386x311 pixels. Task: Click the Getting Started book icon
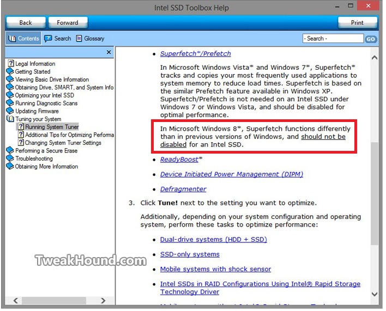pyautogui.click(x=10, y=71)
